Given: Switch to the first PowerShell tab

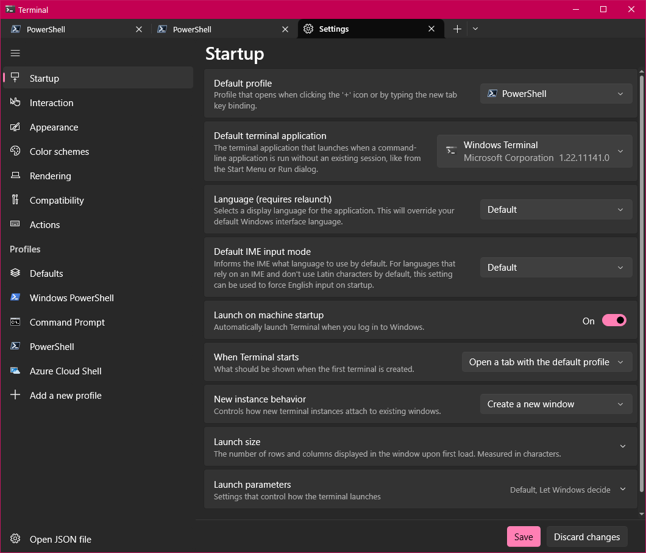Looking at the screenshot, I should (77, 29).
